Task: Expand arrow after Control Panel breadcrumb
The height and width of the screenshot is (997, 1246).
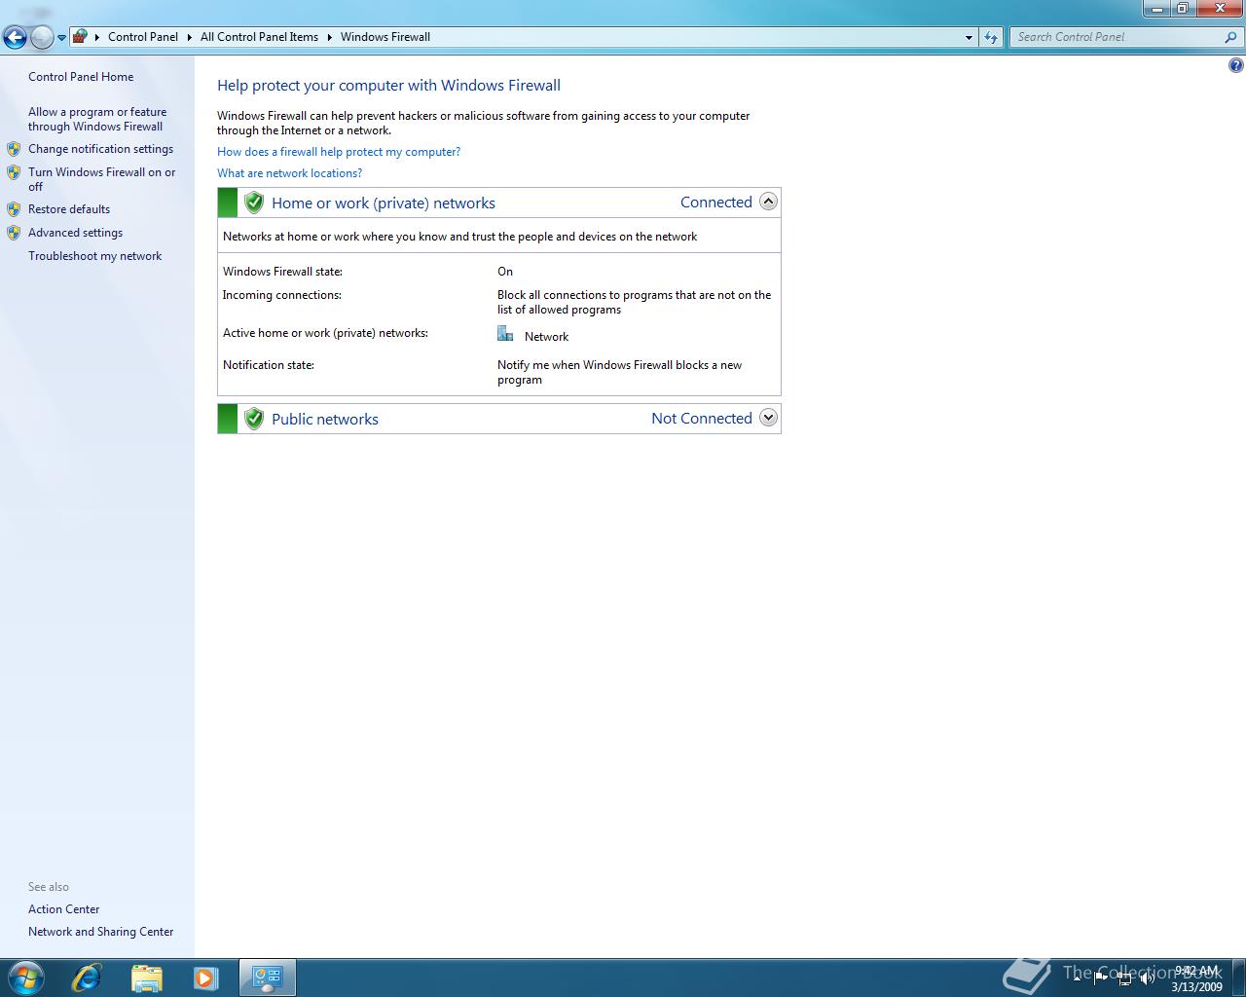Action: [189, 37]
